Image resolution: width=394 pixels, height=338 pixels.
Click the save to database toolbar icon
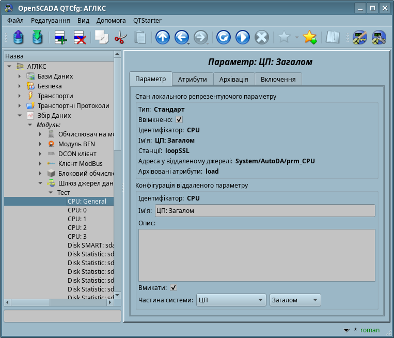coord(37,37)
